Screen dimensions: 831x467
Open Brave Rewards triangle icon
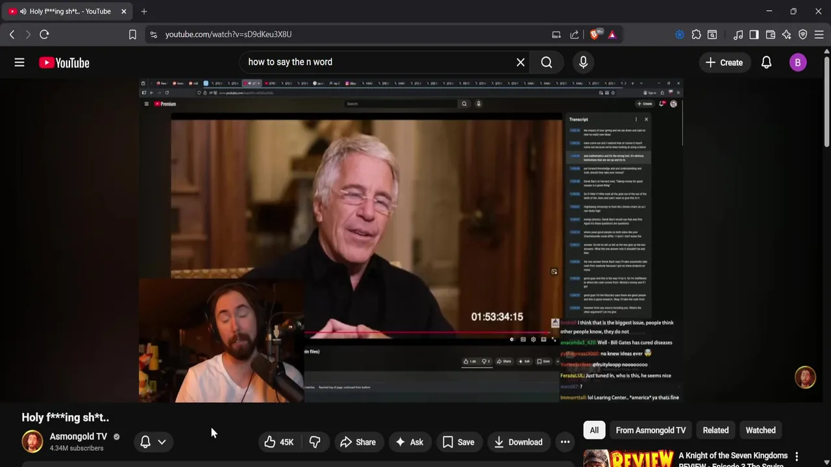point(612,34)
